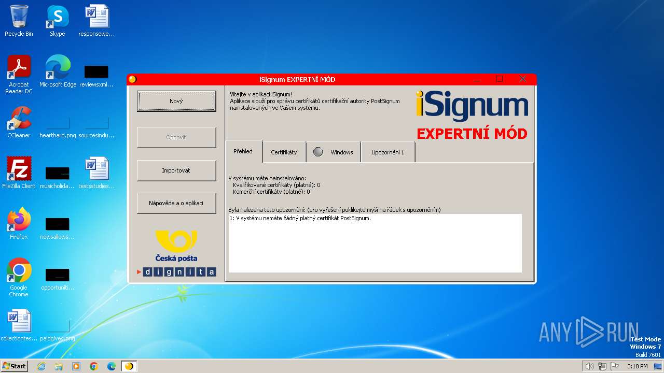
Task: Click 'Kvalifikované certifikáty (platné): 0' text
Action: pos(276,185)
